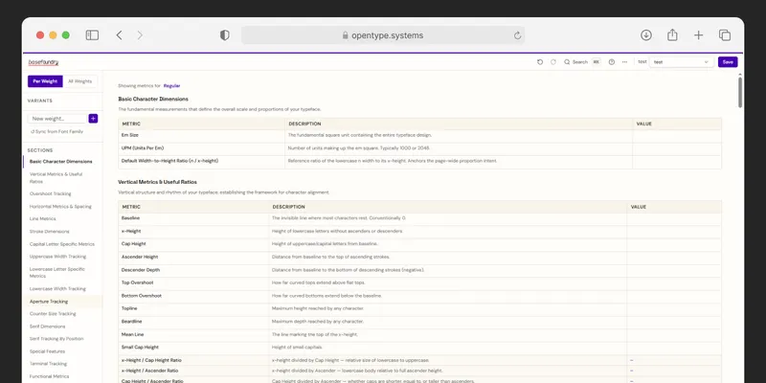Go to Basic Character Dimensions section
Screen dimensions: 766x383
61,161
